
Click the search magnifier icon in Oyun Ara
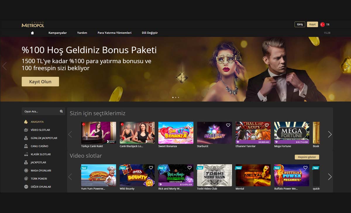tap(61, 111)
